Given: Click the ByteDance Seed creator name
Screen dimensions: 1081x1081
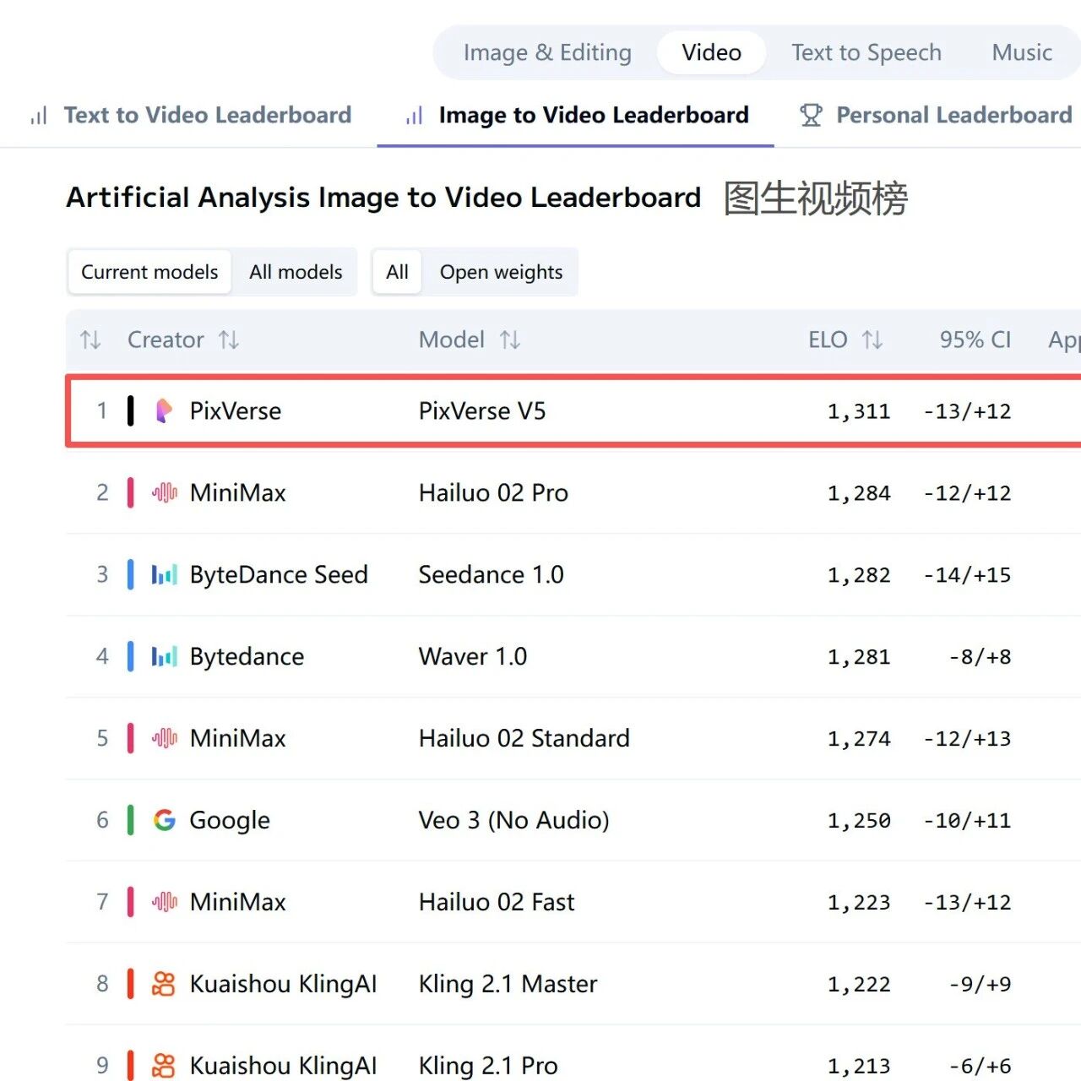Looking at the screenshot, I should tap(279, 574).
